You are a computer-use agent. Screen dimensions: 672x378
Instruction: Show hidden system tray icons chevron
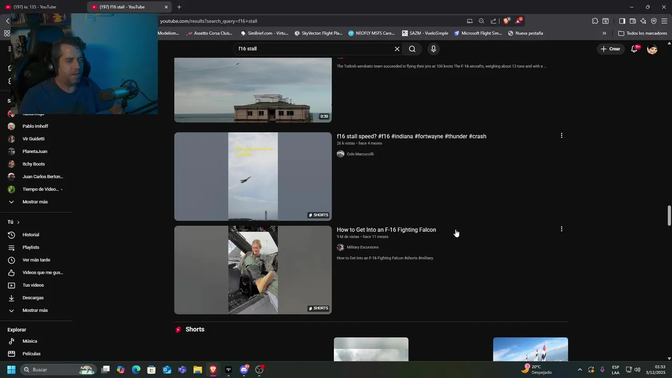point(580,370)
